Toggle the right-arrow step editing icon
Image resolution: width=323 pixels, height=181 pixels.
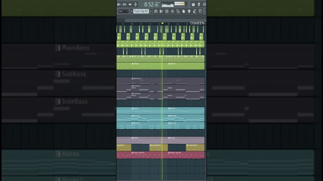(x=130, y=4)
